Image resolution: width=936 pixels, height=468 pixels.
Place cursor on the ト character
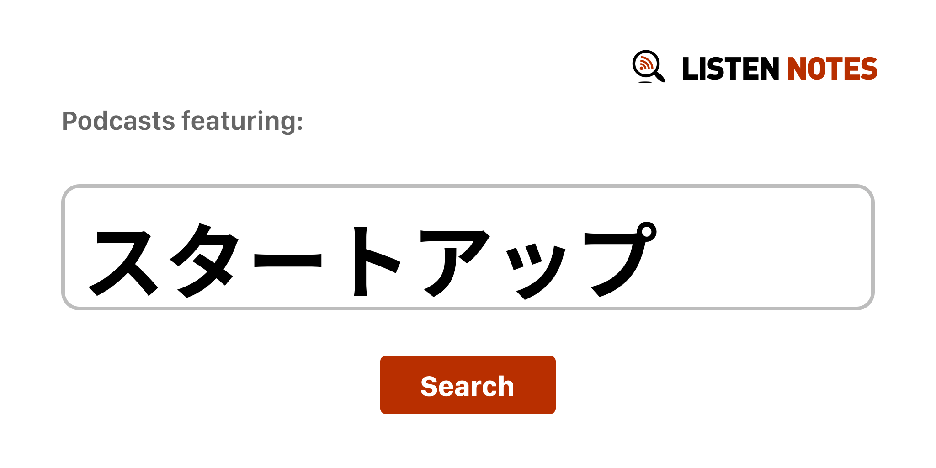pos(377,261)
